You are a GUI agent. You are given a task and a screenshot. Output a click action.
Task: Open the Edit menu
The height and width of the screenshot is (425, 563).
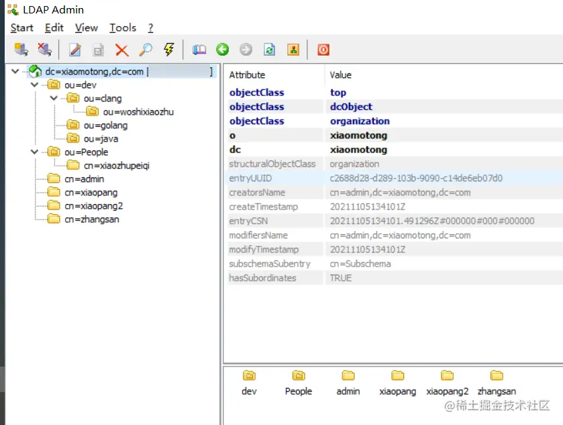point(54,28)
